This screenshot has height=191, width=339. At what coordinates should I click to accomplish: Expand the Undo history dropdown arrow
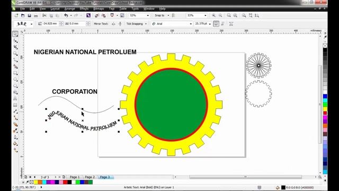click(x=71, y=15)
